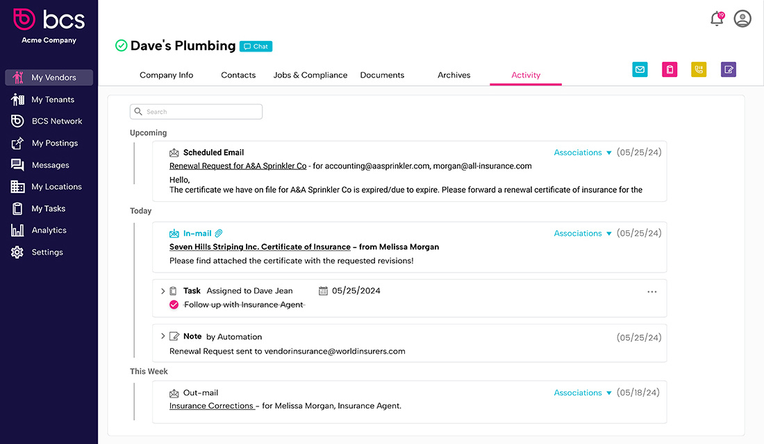
Task: Open Associations dropdown on Out-mail entry
Action: click(583, 393)
